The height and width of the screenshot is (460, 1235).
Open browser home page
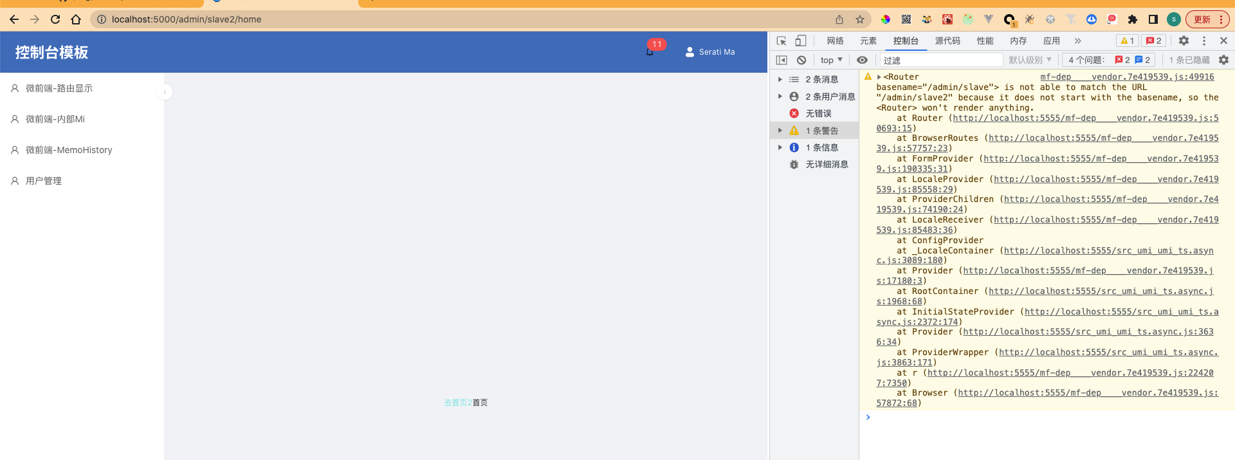pos(76,19)
